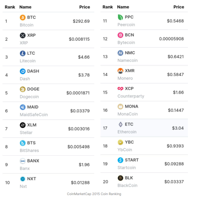Select the Counterparty XCP logo icon

pos(120,89)
